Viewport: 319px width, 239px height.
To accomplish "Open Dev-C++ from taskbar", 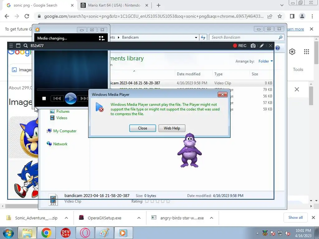I will tap(65, 233).
